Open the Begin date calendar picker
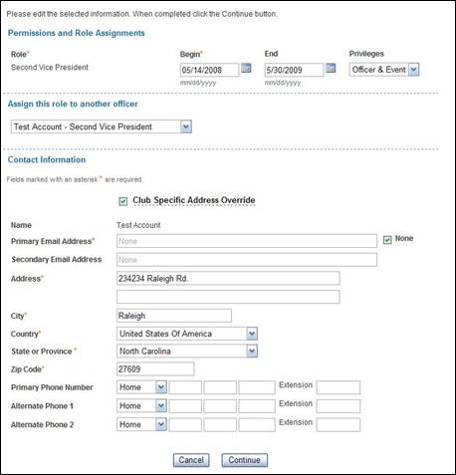The image size is (456, 475). [246, 68]
